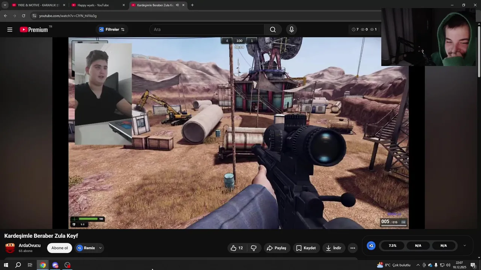This screenshot has width=481, height=270.
Task: Subscribe with Abone ol button
Action: (x=59, y=248)
